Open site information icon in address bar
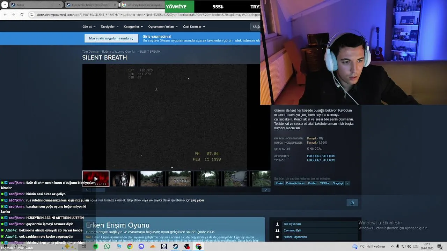447x251 pixels. point(32,15)
